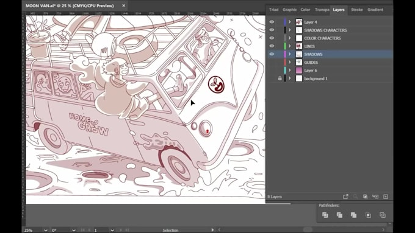Select the MOON VAN.ai document tab
The image size is (415, 233).
pyautogui.click(x=70, y=5)
